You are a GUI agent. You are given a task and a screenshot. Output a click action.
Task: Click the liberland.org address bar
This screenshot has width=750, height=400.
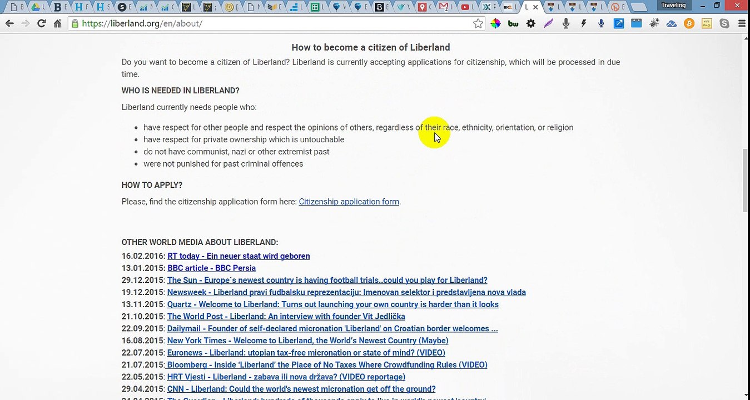tap(276, 23)
